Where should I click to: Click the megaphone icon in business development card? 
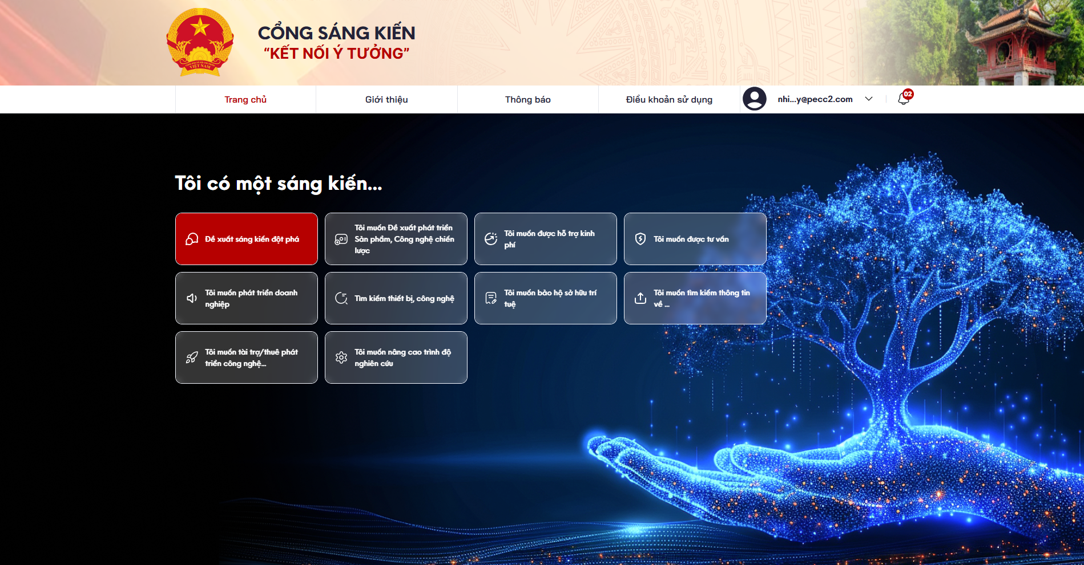[x=192, y=298]
